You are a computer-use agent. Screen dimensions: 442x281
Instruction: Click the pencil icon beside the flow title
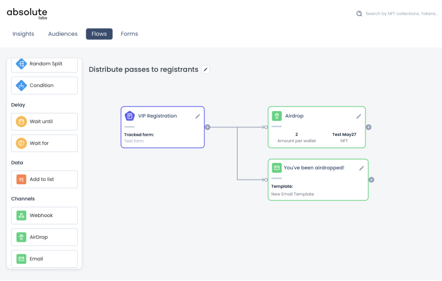pyautogui.click(x=206, y=70)
